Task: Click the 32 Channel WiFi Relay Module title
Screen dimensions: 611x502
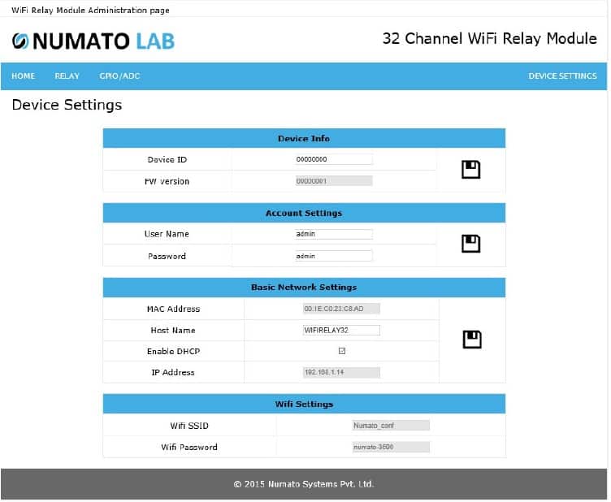Action: click(489, 39)
